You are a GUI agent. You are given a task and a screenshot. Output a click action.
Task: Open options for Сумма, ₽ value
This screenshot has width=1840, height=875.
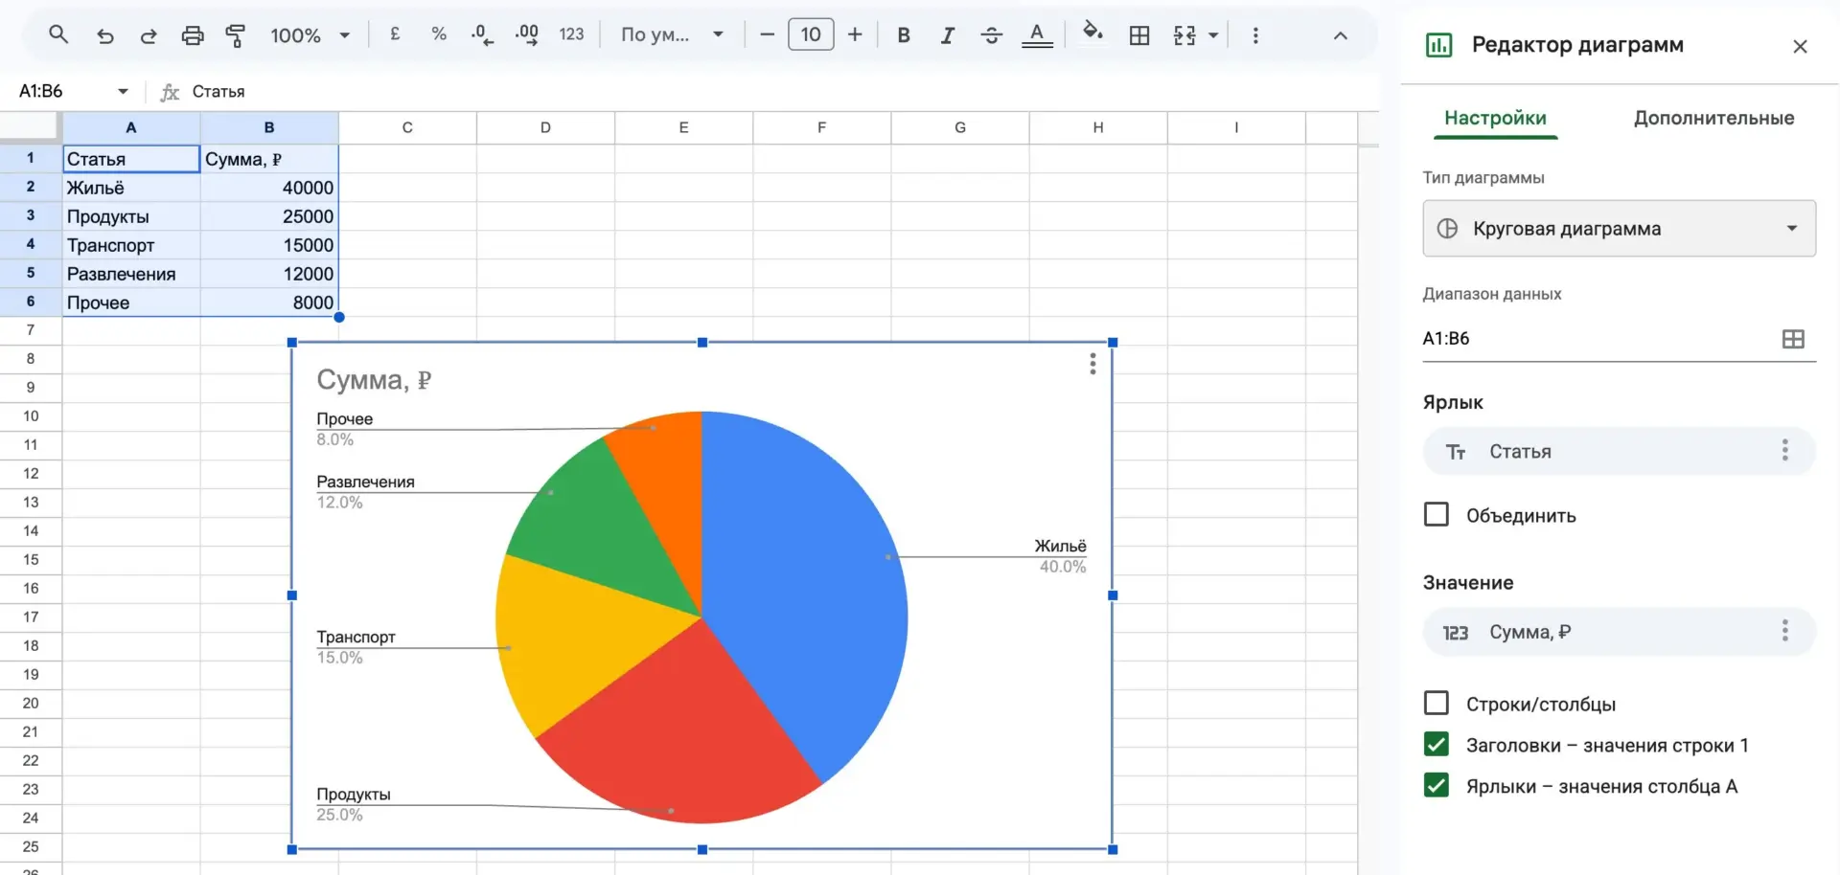pos(1784,631)
